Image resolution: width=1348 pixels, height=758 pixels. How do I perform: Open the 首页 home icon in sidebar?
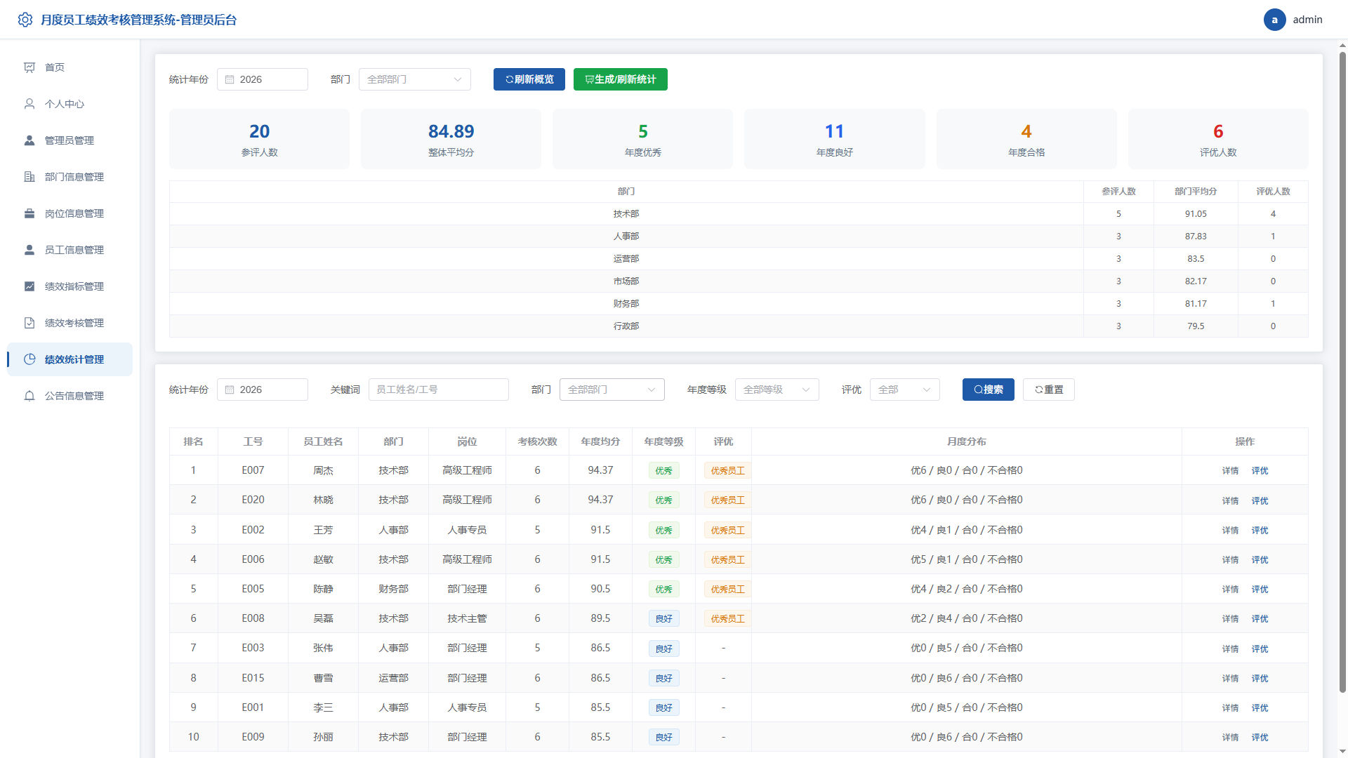(x=29, y=67)
